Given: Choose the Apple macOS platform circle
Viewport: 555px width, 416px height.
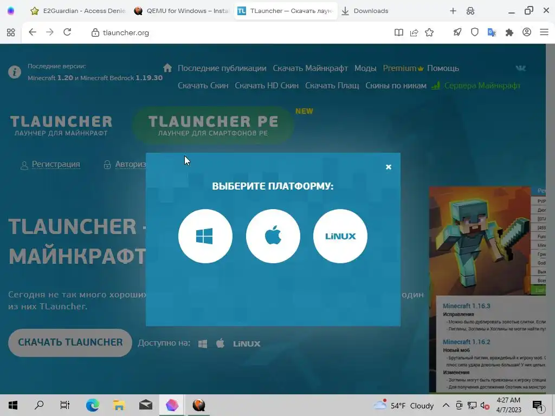Looking at the screenshot, I should pyautogui.click(x=273, y=236).
